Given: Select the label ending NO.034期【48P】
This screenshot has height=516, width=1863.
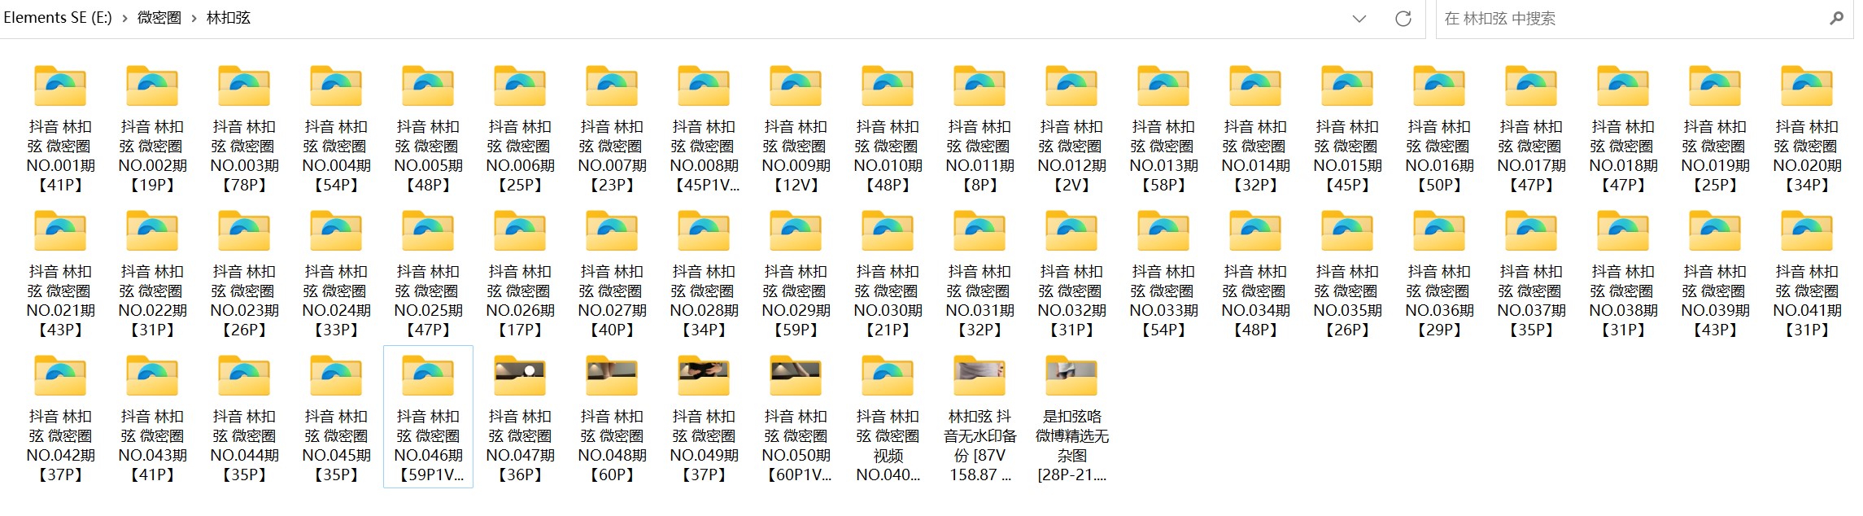Looking at the screenshot, I should tap(1256, 301).
